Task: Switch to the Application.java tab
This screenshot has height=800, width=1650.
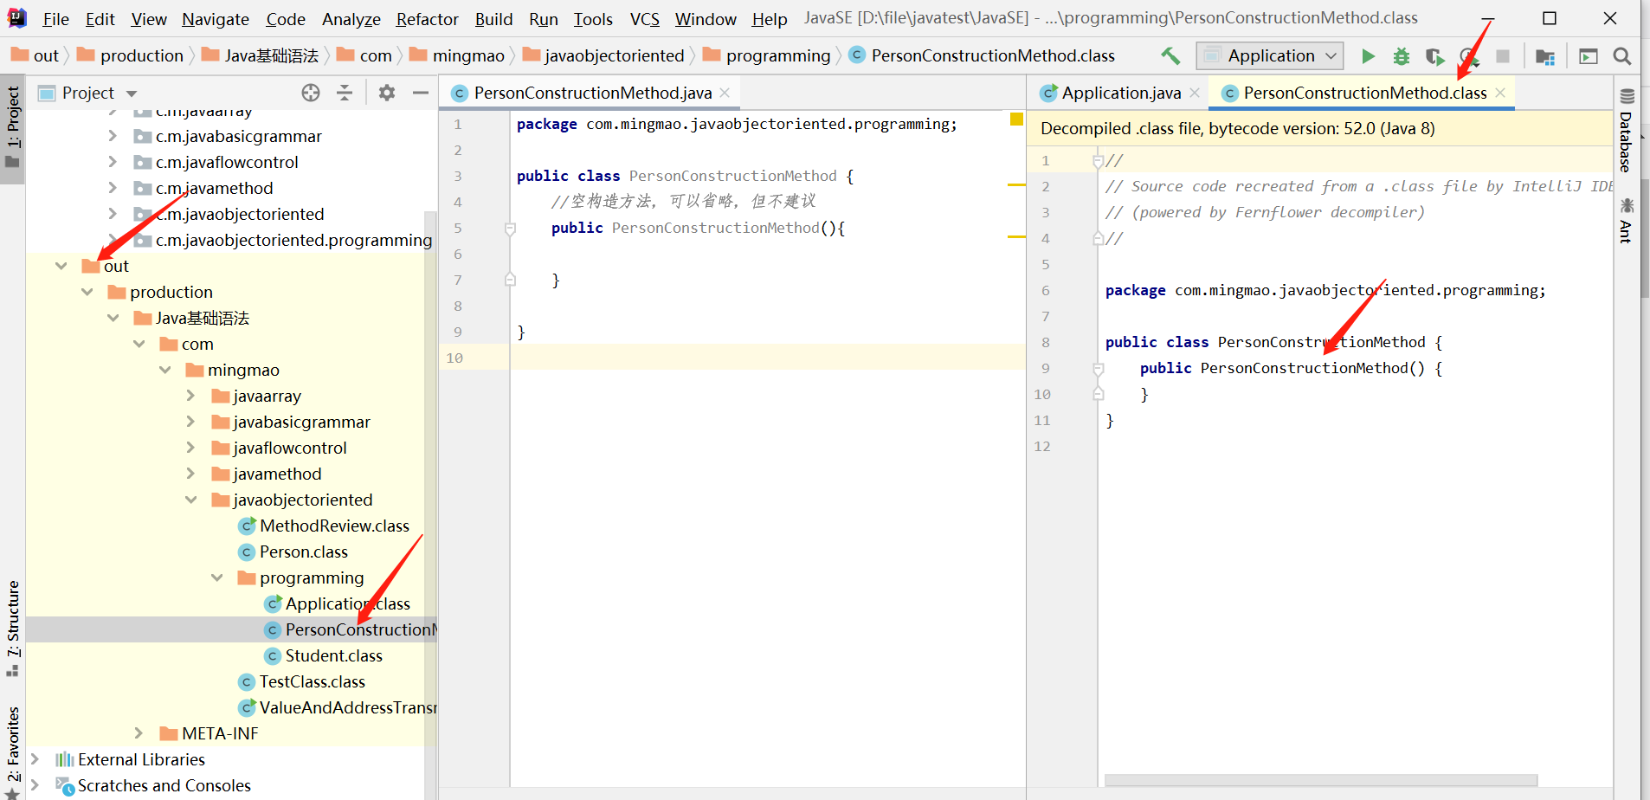Action: point(1120,93)
